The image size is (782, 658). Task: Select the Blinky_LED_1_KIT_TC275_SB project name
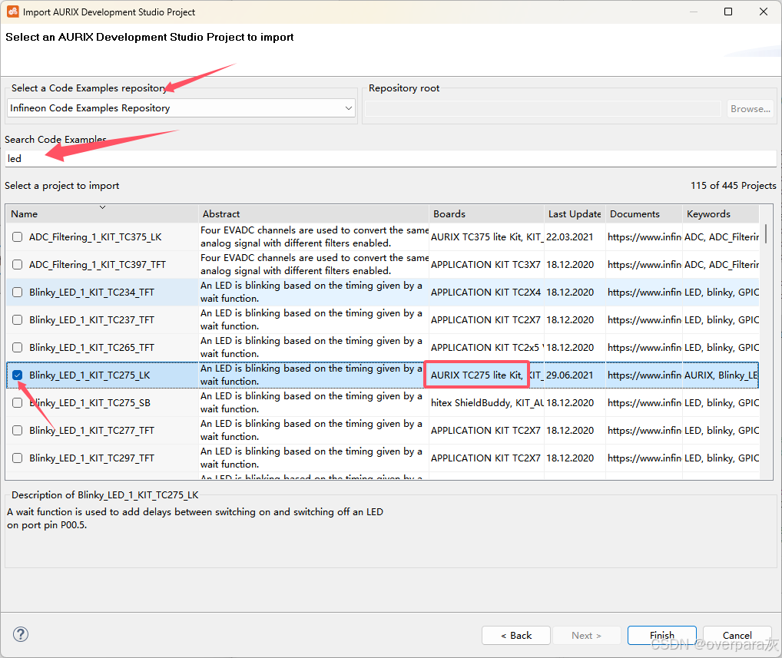(90, 403)
